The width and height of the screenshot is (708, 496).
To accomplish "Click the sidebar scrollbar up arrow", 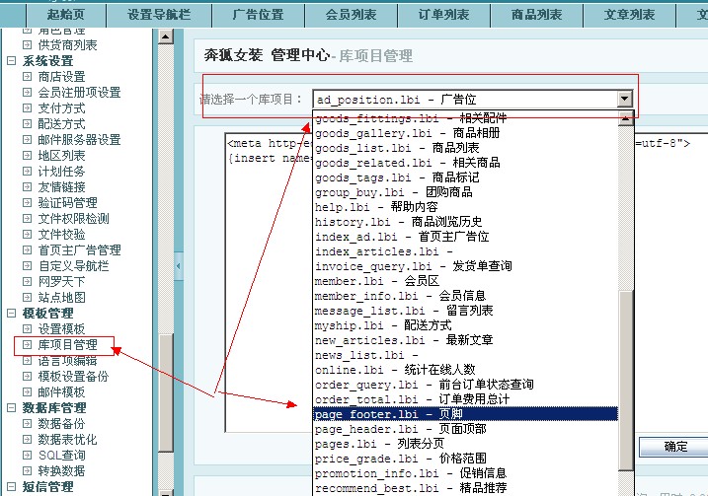I will tap(166, 36).
